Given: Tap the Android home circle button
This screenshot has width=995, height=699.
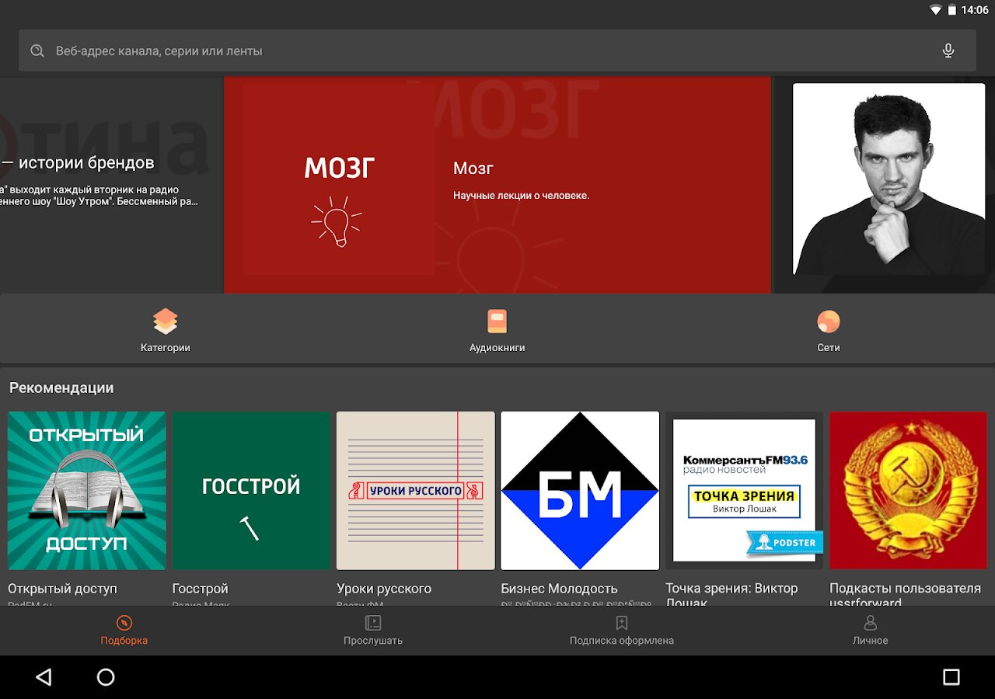Looking at the screenshot, I should tap(106, 677).
